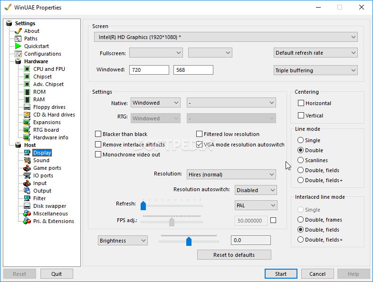Click the RAM chip icon
The width and height of the screenshot is (373, 282).
(x=27, y=99)
